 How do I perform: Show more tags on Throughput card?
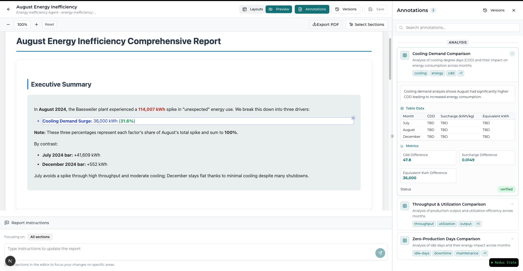[x=478, y=224]
